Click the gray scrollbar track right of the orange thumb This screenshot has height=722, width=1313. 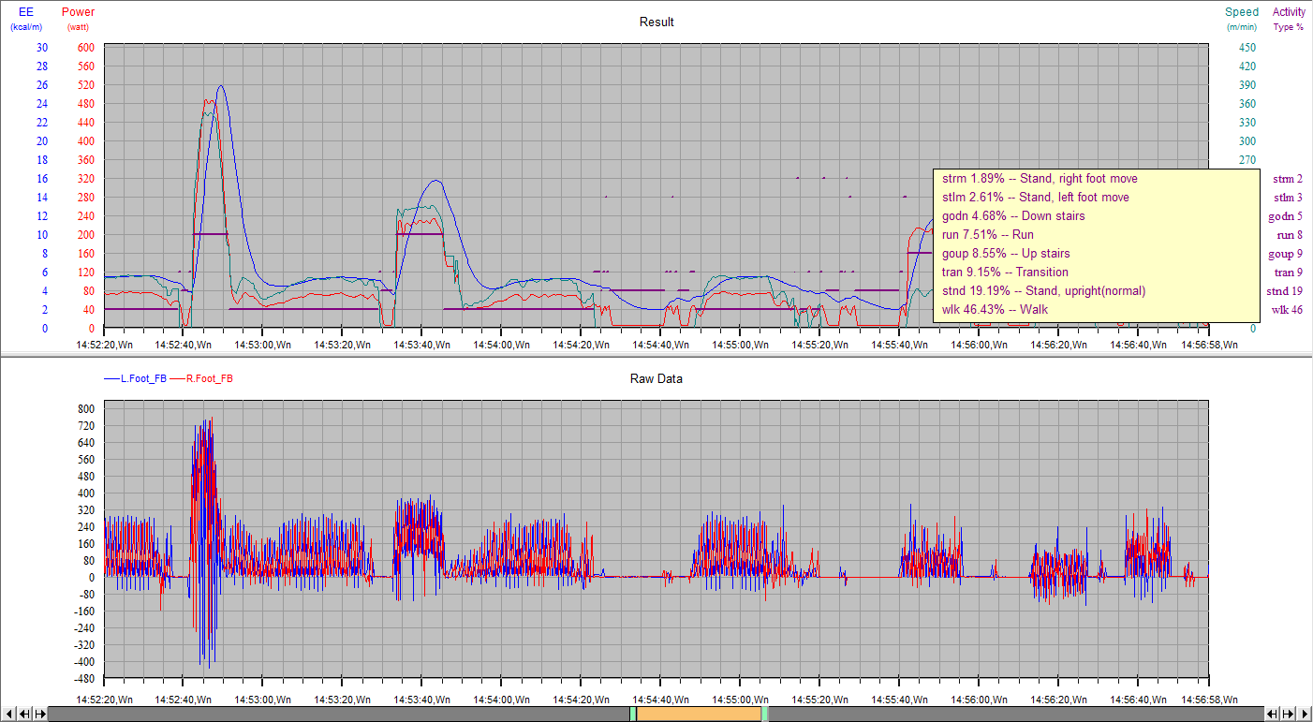tap(1015, 714)
